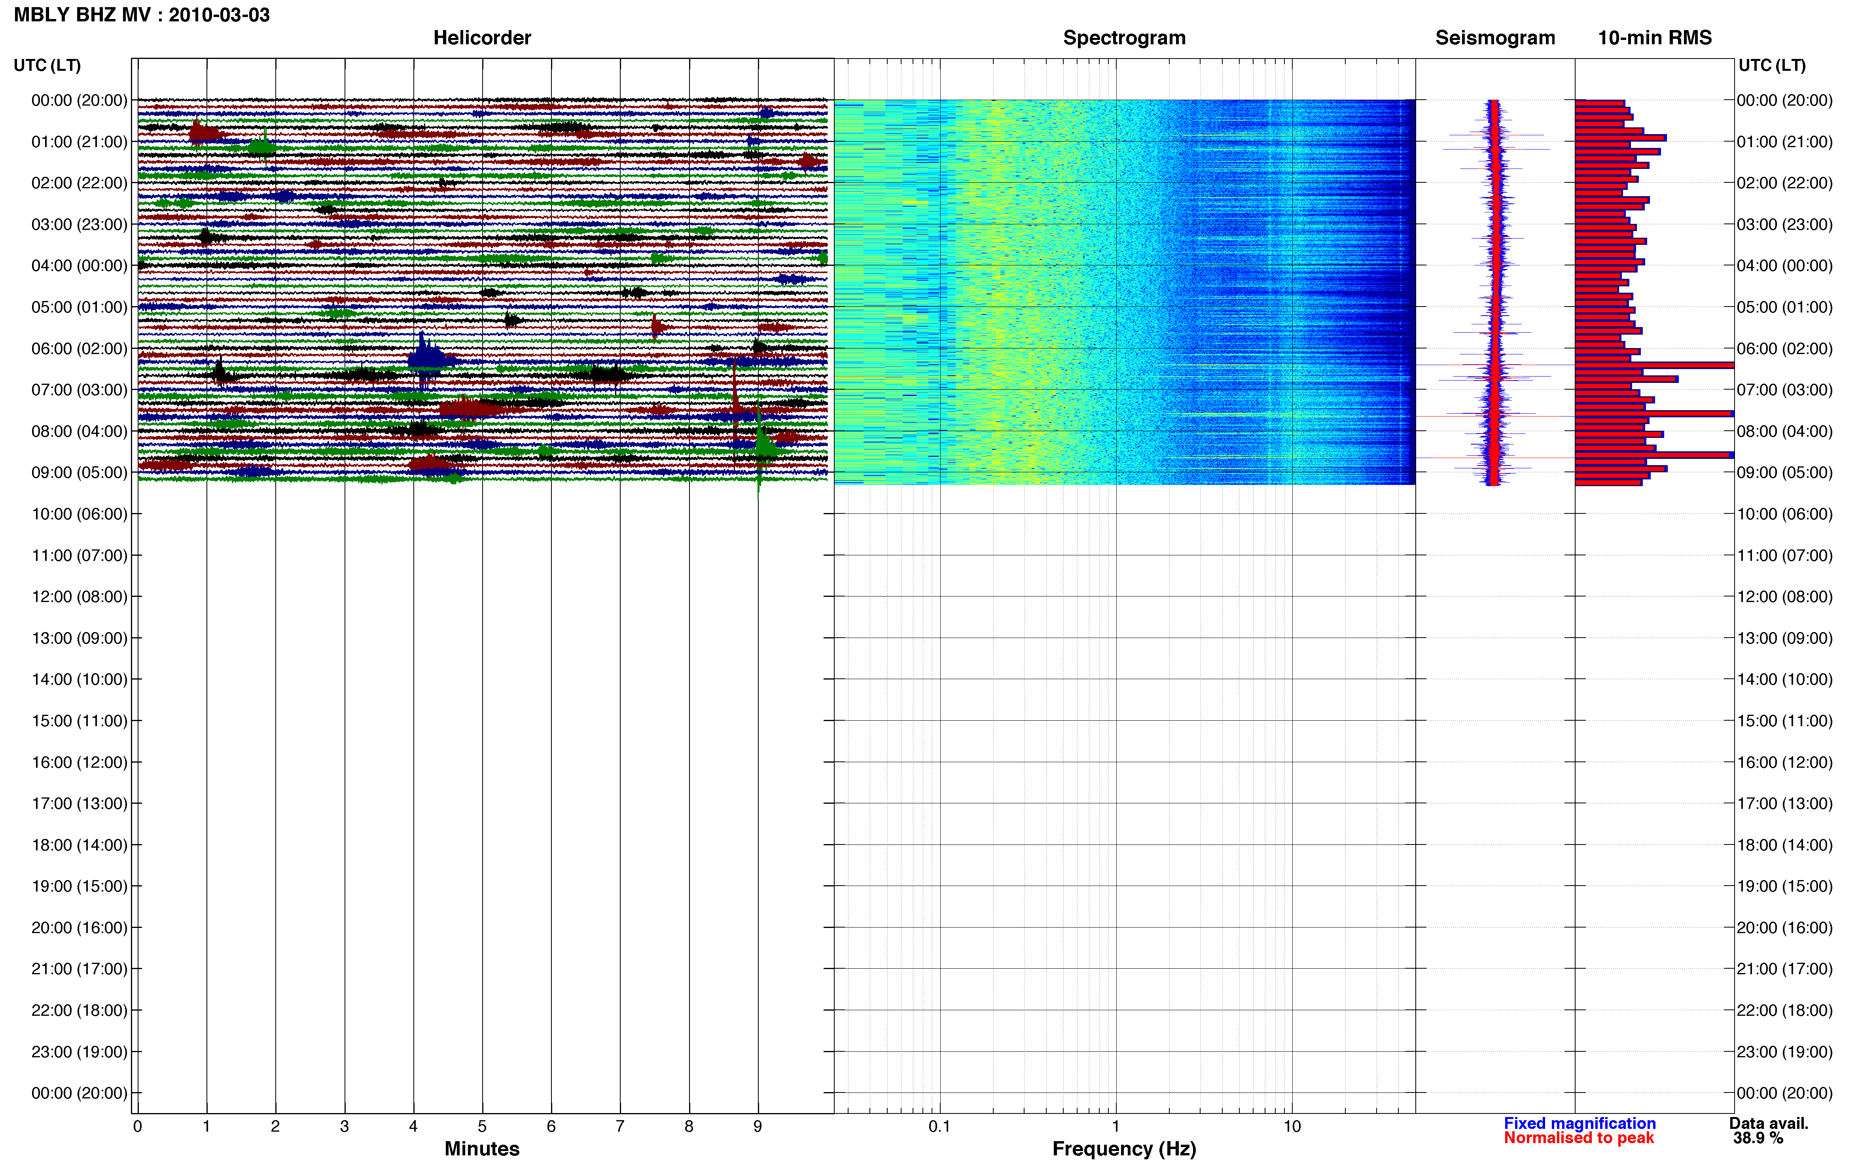Click the seismogram trace at the 07:00 level

(1495, 390)
